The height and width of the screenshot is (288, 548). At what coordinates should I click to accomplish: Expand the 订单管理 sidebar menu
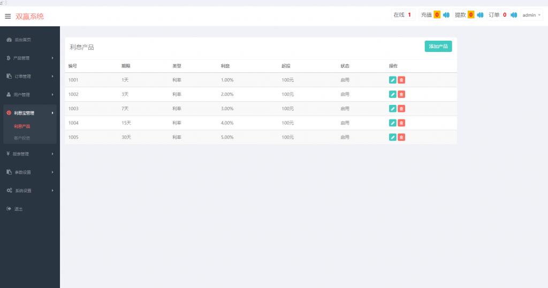29,77
